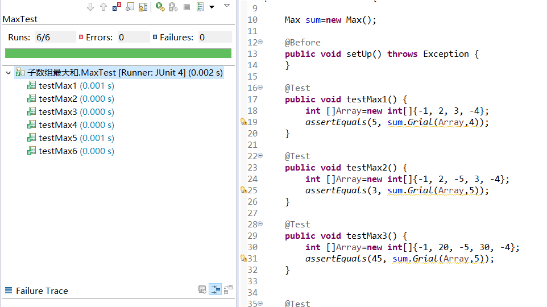Click the Runs count field showing 6/6
The height and width of the screenshot is (307, 547).
pyautogui.click(x=56, y=38)
